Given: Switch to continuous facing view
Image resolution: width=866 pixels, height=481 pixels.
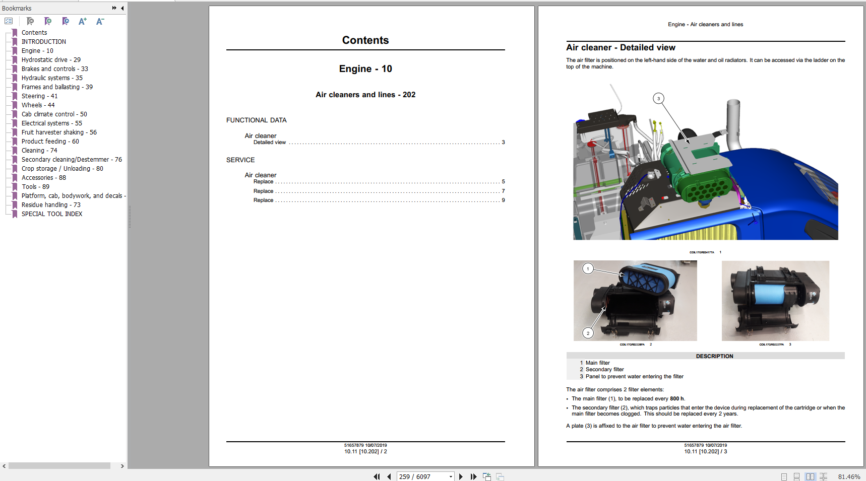Looking at the screenshot, I should coord(823,476).
